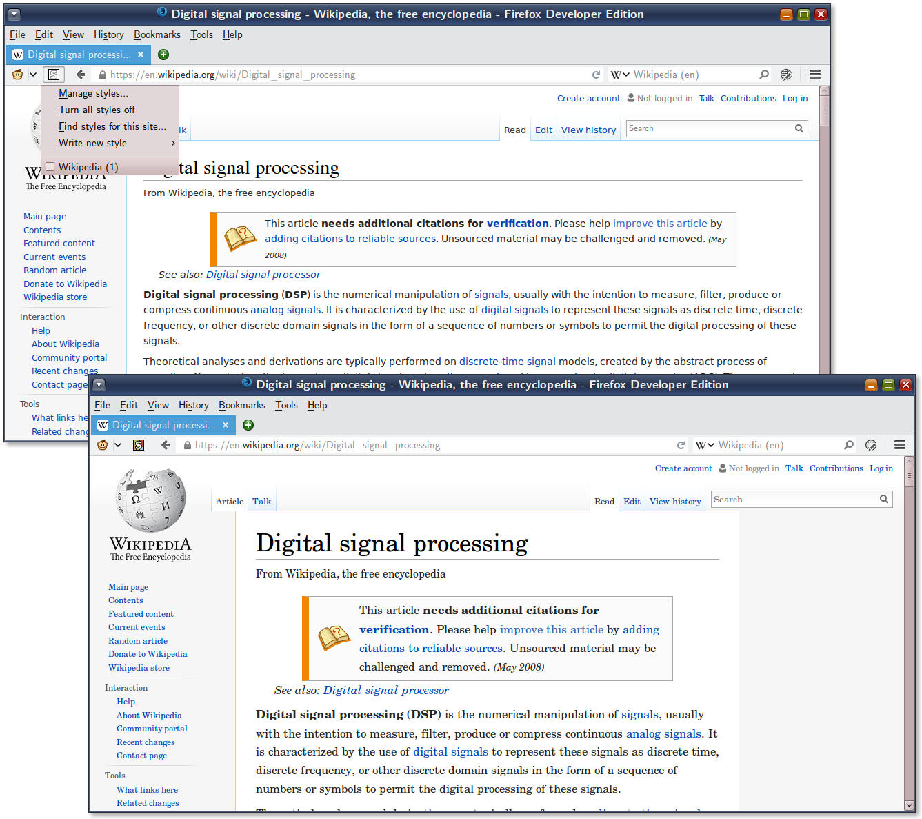This screenshot has width=922, height=819.
Task: Click Donate to Wikipedia in front window
Action: (x=148, y=654)
